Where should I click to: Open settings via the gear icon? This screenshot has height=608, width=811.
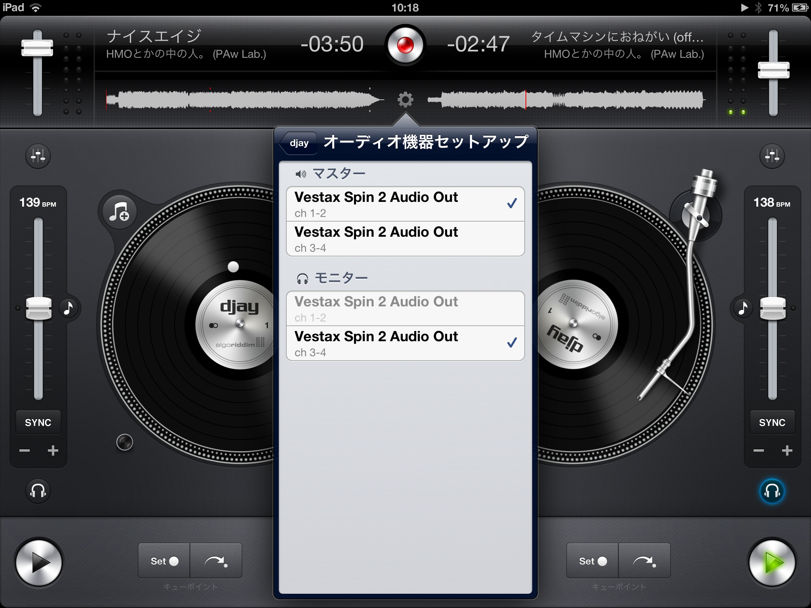tap(405, 100)
